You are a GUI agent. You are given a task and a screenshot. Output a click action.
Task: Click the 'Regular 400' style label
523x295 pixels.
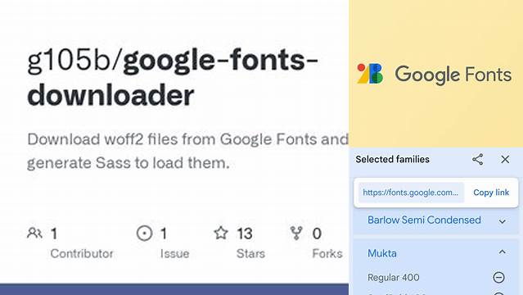(x=393, y=277)
